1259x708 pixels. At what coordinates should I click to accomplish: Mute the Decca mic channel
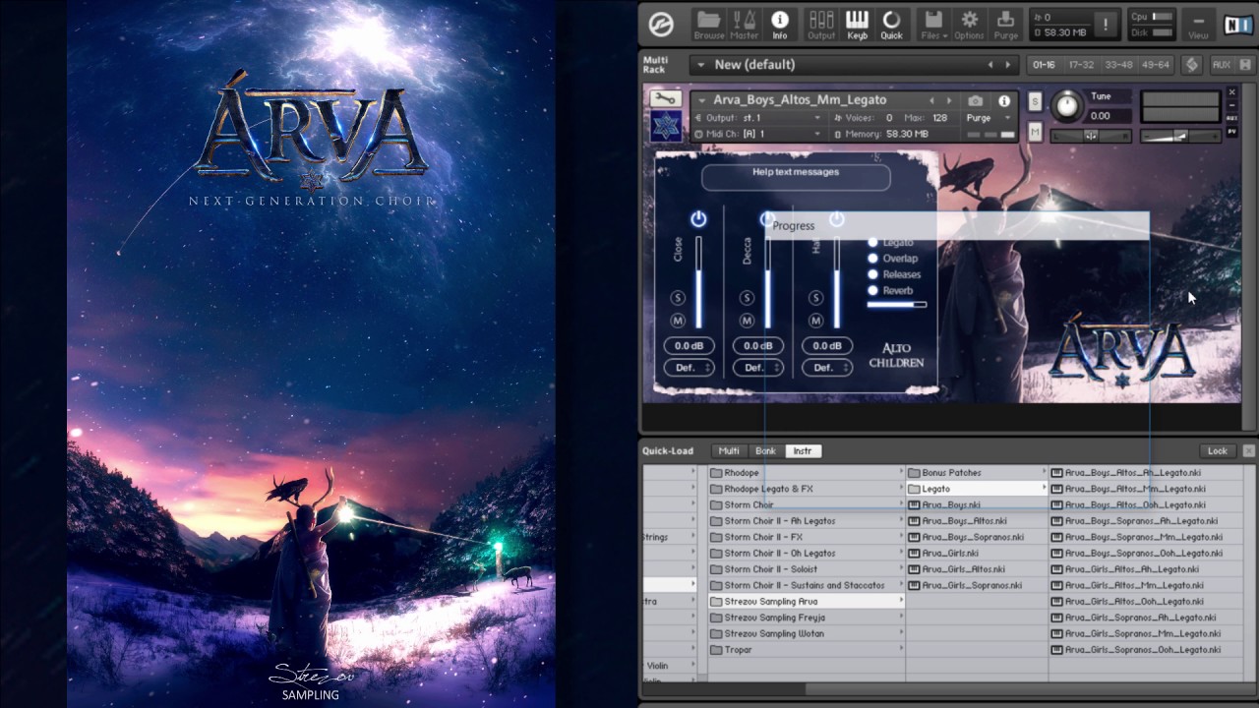pos(747,321)
